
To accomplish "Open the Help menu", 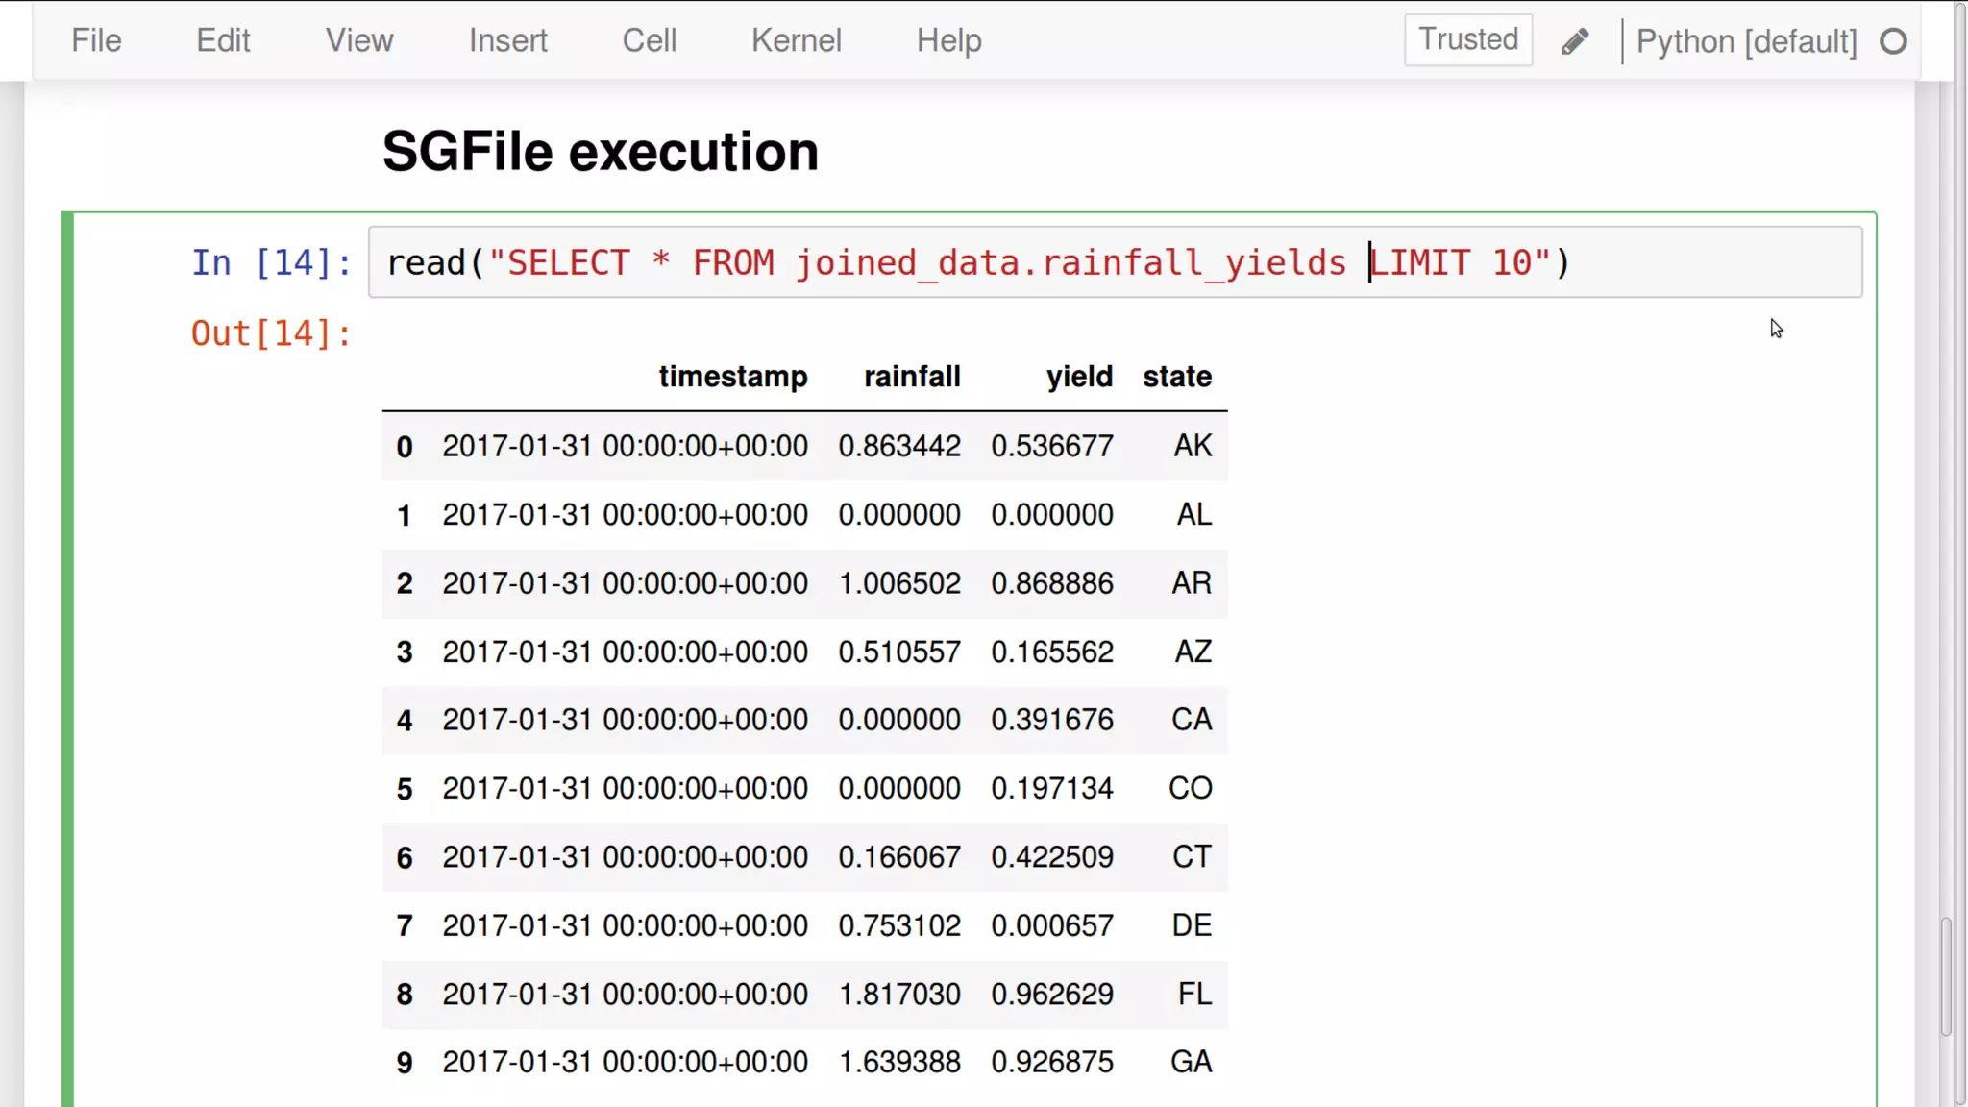I will pos(948,40).
